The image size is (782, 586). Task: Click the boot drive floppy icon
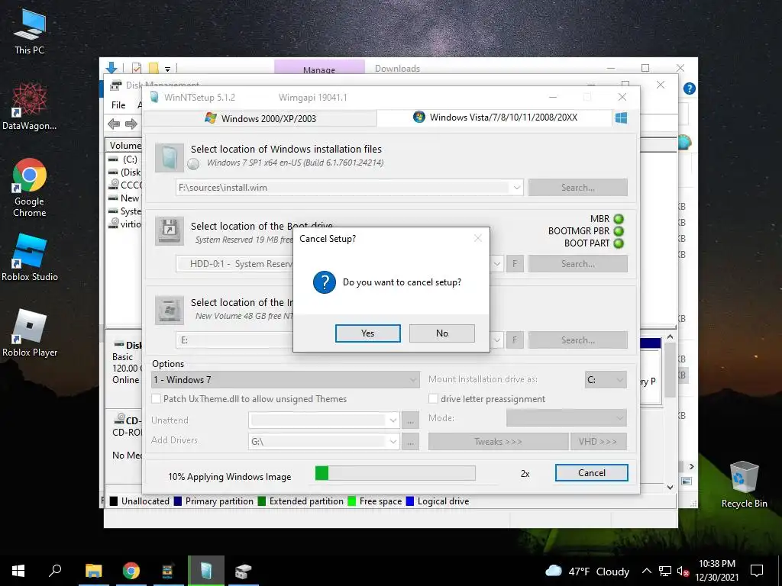pyautogui.click(x=170, y=230)
